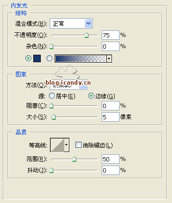Click the opacity input field showing 75

(x=111, y=35)
